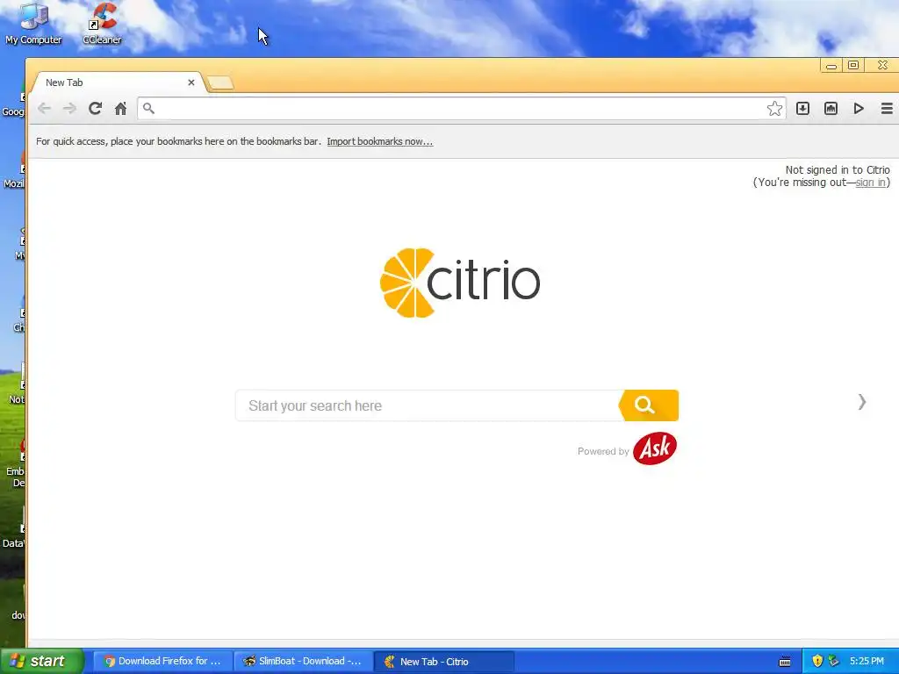Click 'Not signed in to Citrio' text

coord(837,169)
